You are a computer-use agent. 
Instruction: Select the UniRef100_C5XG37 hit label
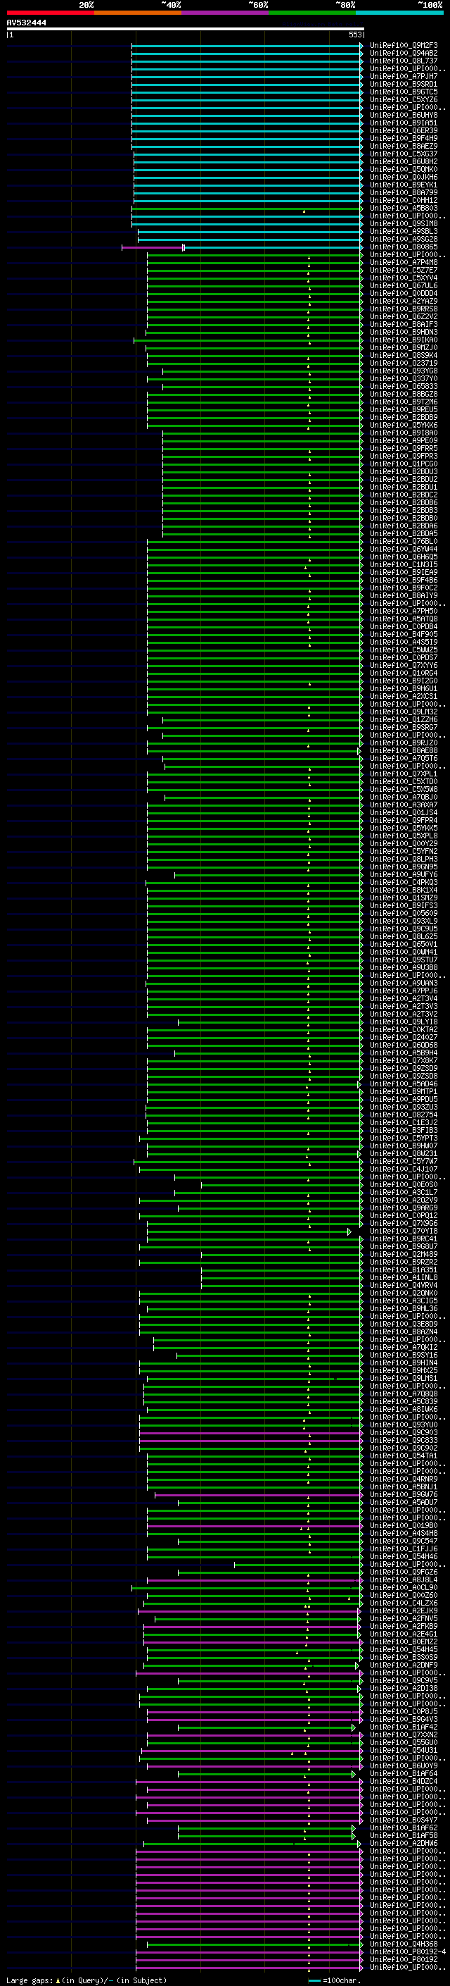(x=404, y=154)
